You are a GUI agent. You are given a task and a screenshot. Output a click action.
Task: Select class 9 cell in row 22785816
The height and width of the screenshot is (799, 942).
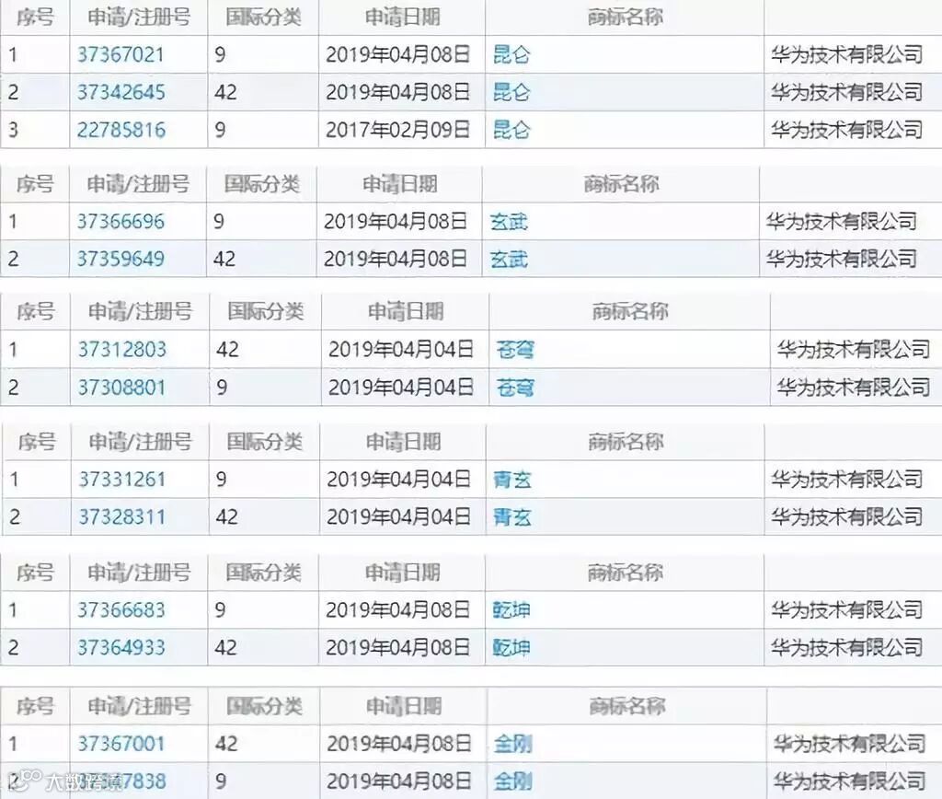tap(220, 129)
